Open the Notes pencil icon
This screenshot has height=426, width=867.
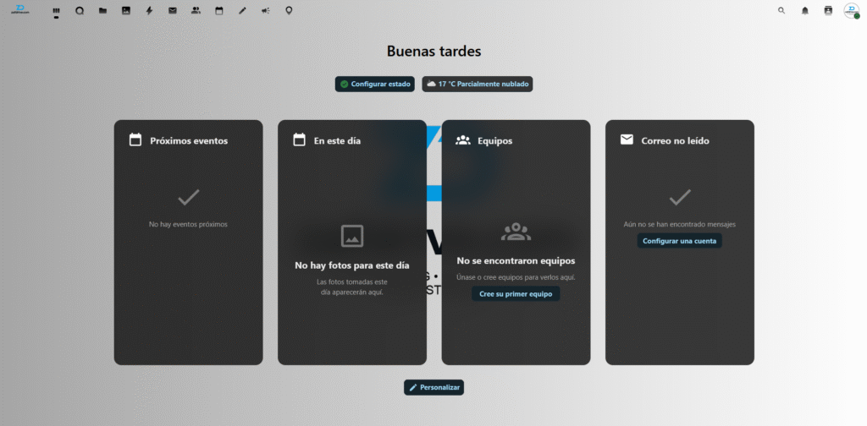[242, 11]
